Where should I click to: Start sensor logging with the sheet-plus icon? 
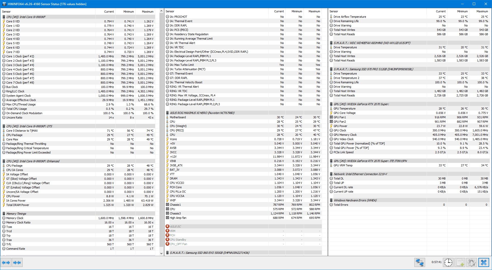pos(460,263)
